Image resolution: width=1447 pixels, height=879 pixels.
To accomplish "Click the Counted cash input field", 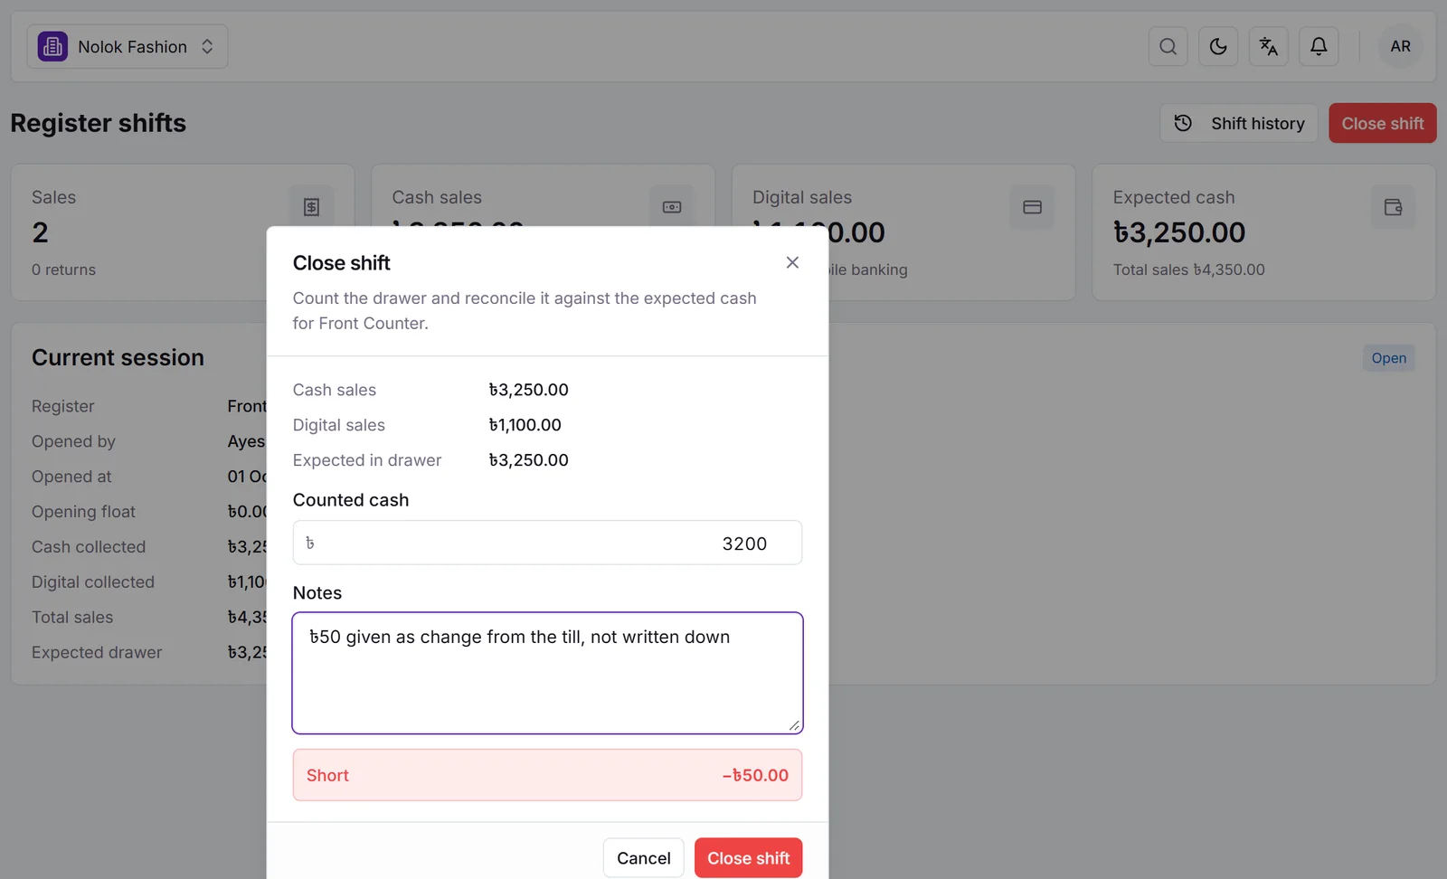I will tap(547, 543).
